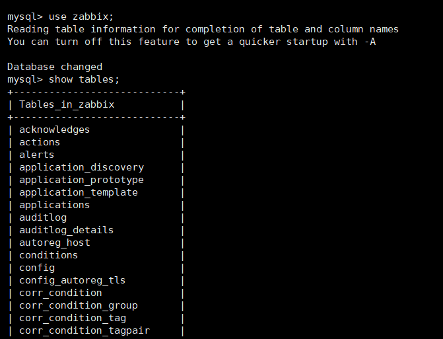Select the corr_condition_tag entry
Image resolution: width=443 pixels, height=339 pixels.
pyautogui.click(x=73, y=318)
